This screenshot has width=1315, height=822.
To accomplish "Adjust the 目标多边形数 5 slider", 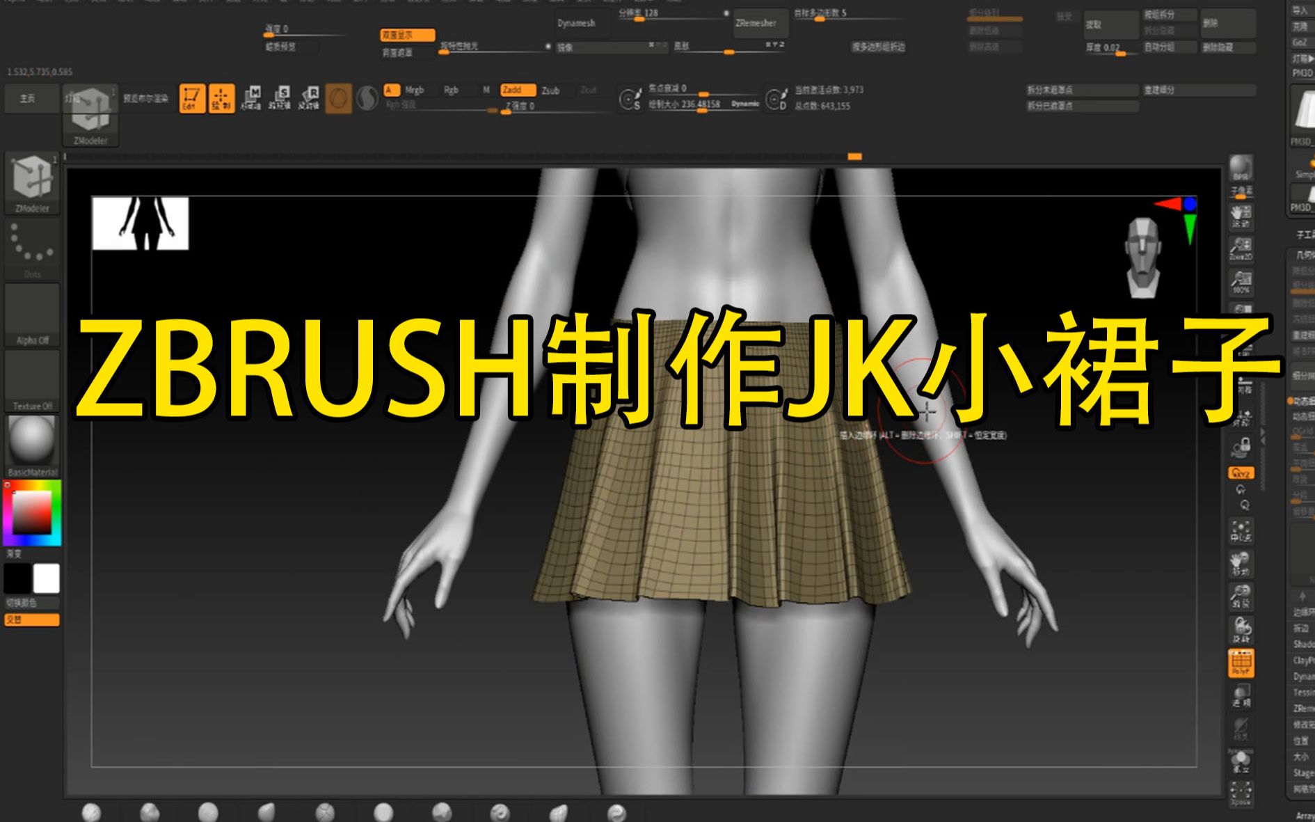I will tap(849, 14).
